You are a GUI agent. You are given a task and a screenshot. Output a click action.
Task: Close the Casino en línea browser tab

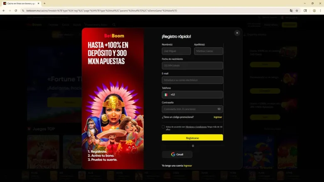(x=39, y=3)
